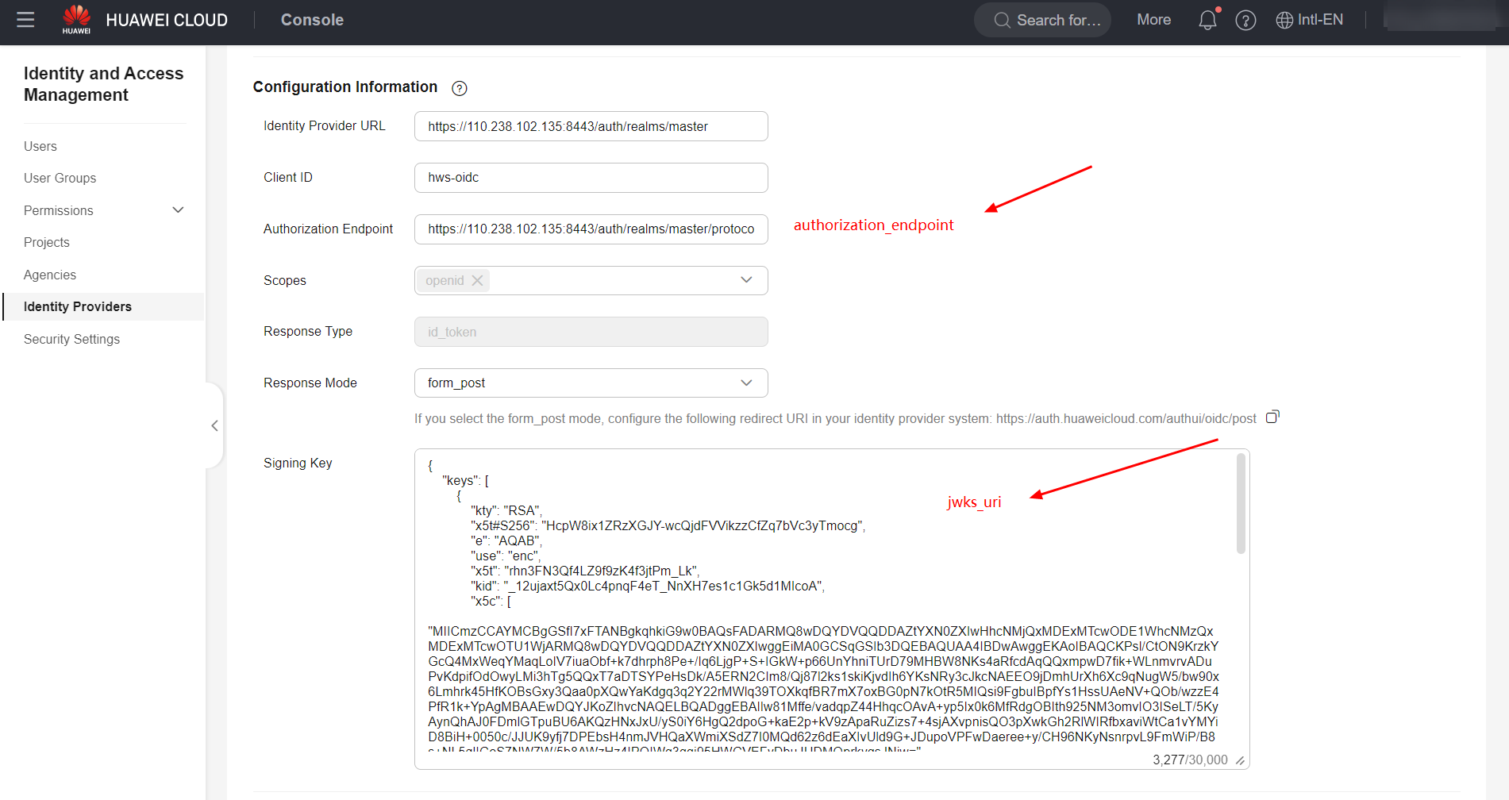Click the Console link in header

[312, 20]
